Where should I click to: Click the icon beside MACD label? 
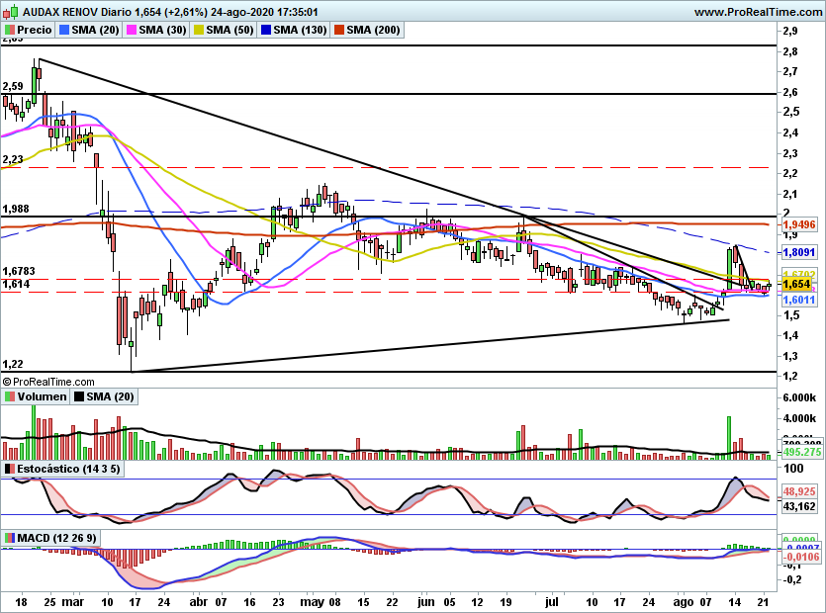(x=10, y=538)
